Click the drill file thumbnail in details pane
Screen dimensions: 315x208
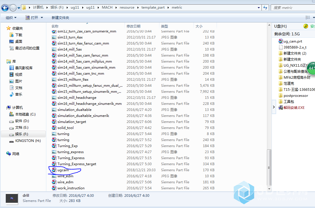(x=12, y=199)
